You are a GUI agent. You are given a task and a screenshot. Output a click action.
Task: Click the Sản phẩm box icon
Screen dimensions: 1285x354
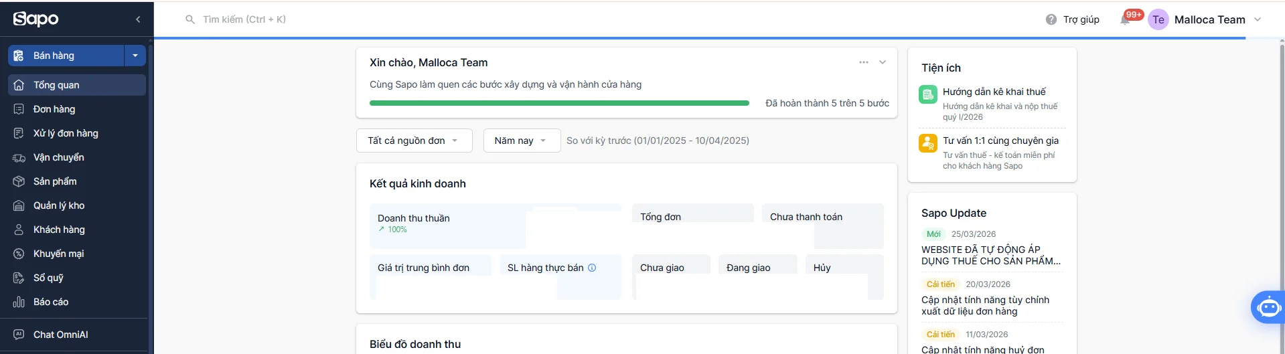[x=19, y=181]
